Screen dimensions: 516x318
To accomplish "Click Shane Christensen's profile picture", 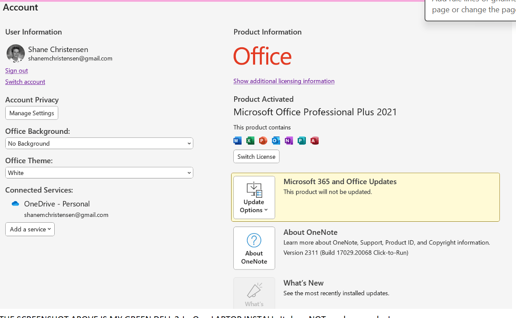I will (x=15, y=53).
